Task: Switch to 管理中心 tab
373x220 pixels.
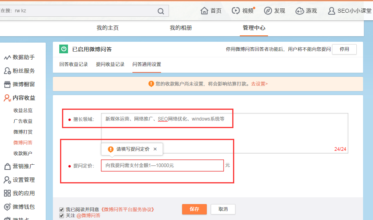Action: click(x=254, y=28)
